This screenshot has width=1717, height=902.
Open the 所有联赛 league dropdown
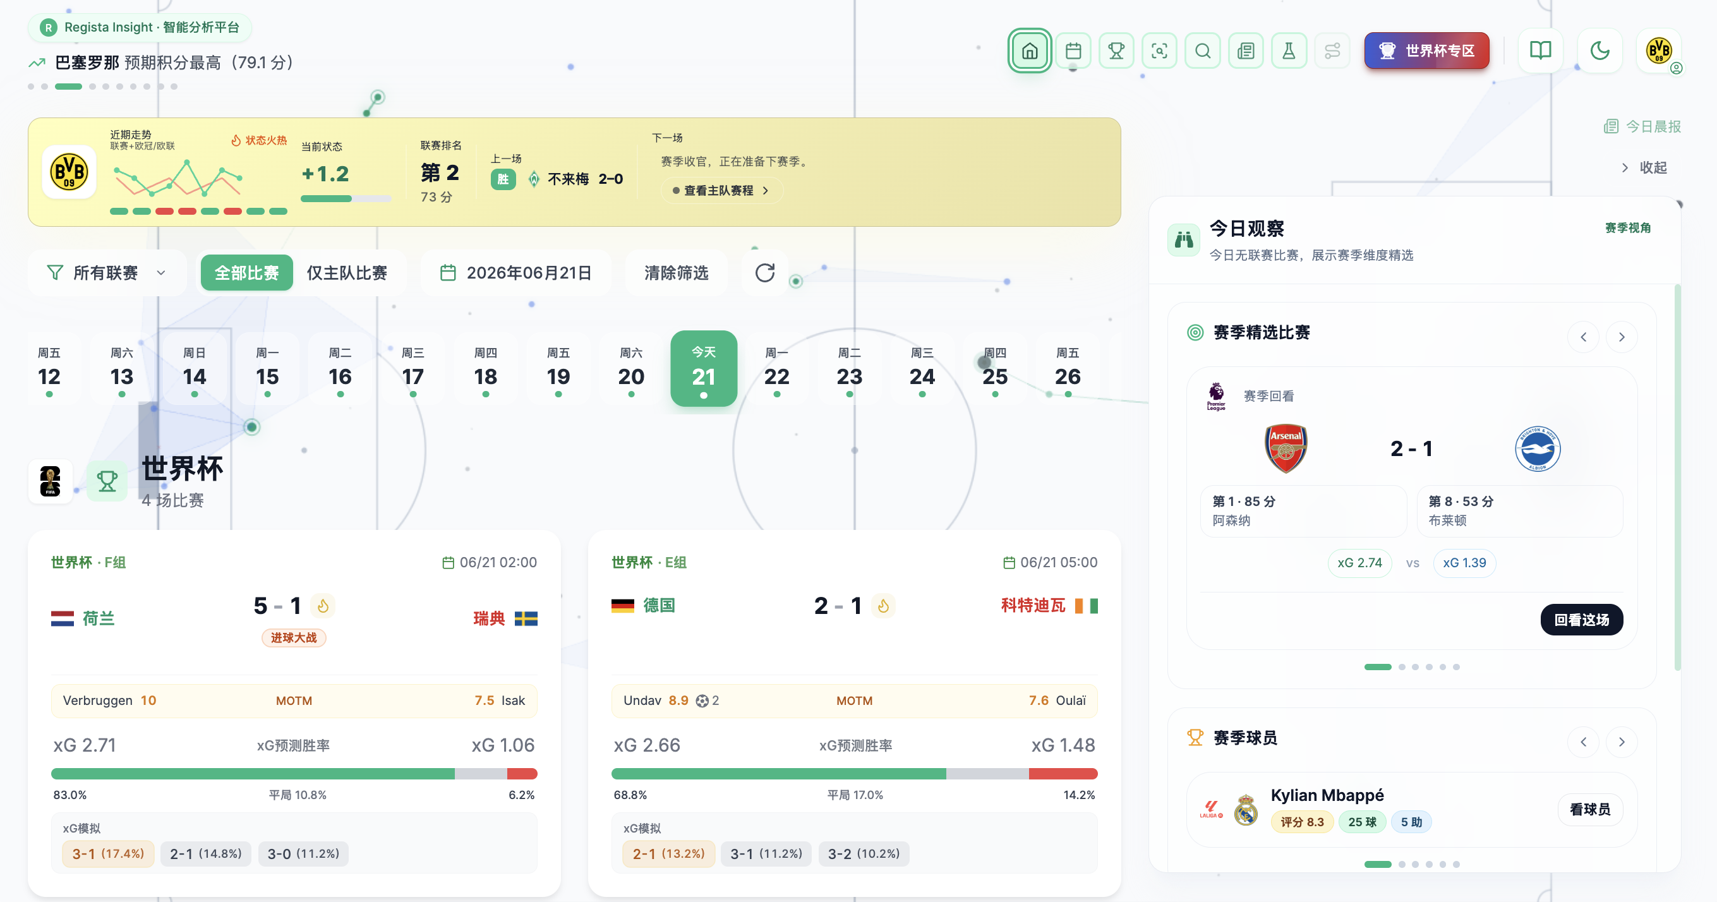[107, 273]
